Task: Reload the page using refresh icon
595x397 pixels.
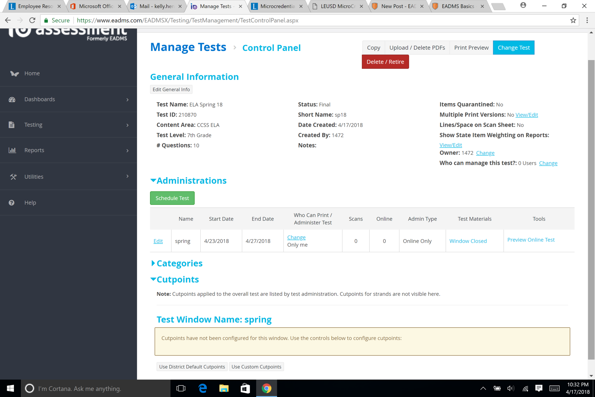Action: pyautogui.click(x=32, y=20)
